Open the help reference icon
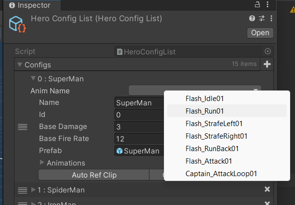The image size is (295, 205). pos(252,18)
